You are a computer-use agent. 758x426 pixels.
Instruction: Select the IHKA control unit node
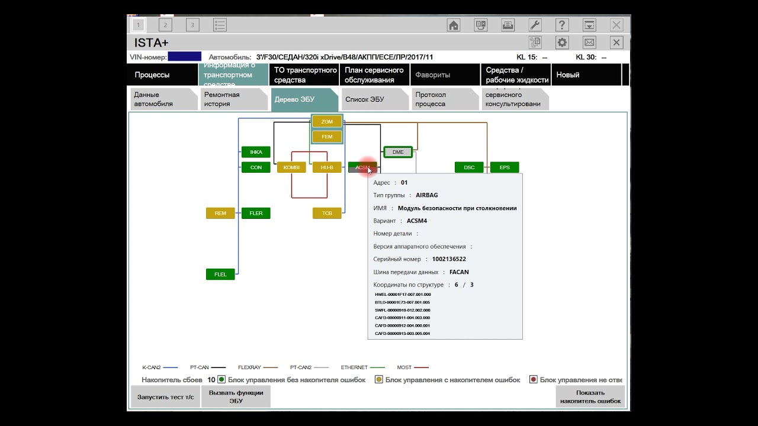(256, 152)
